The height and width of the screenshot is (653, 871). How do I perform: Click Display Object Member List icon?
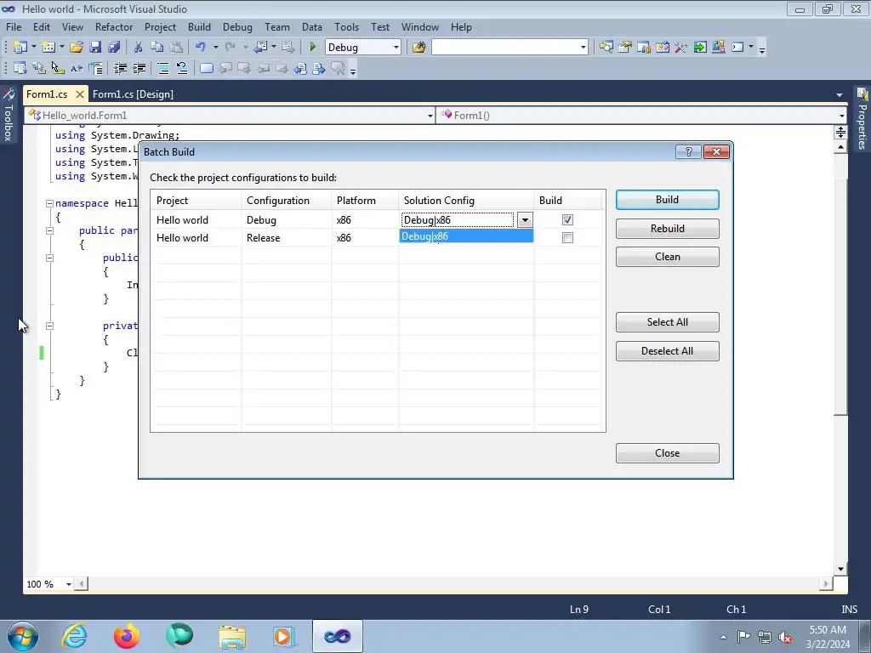click(x=20, y=68)
